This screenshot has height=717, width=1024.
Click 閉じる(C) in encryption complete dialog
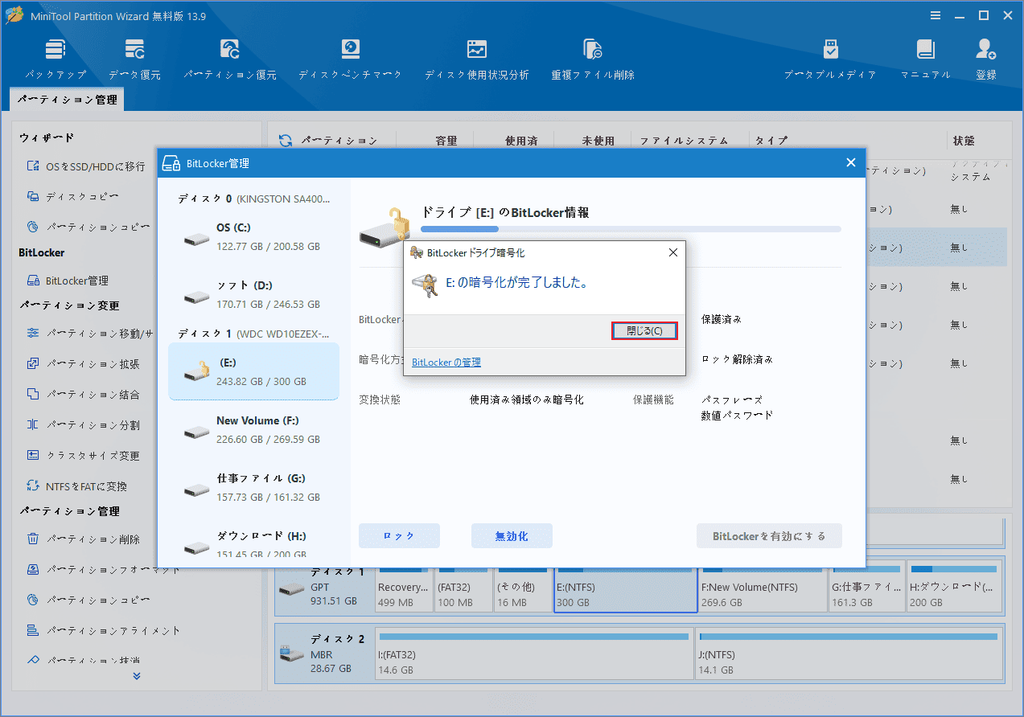click(644, 331)
